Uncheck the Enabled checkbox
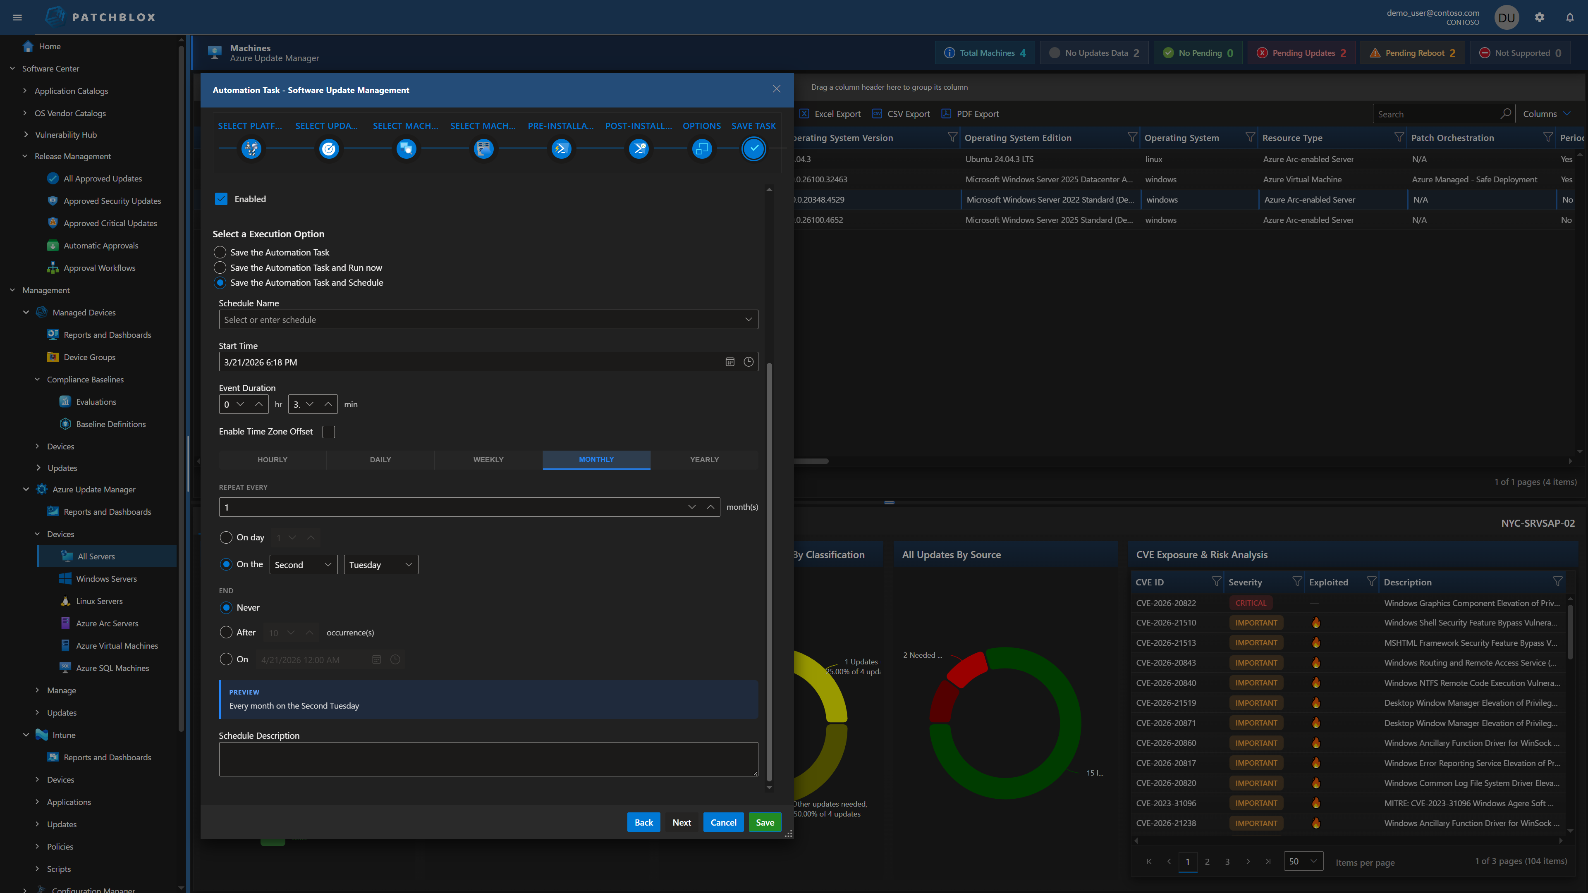Image resolution: width=1588 pixels, height=893 pixels. coord(221,198)
